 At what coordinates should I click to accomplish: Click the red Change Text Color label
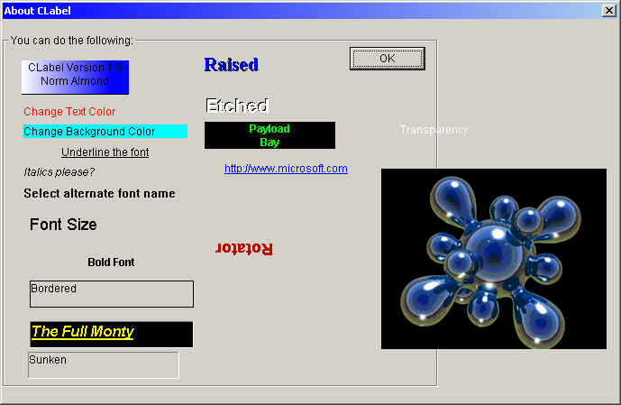coord(69,112)
